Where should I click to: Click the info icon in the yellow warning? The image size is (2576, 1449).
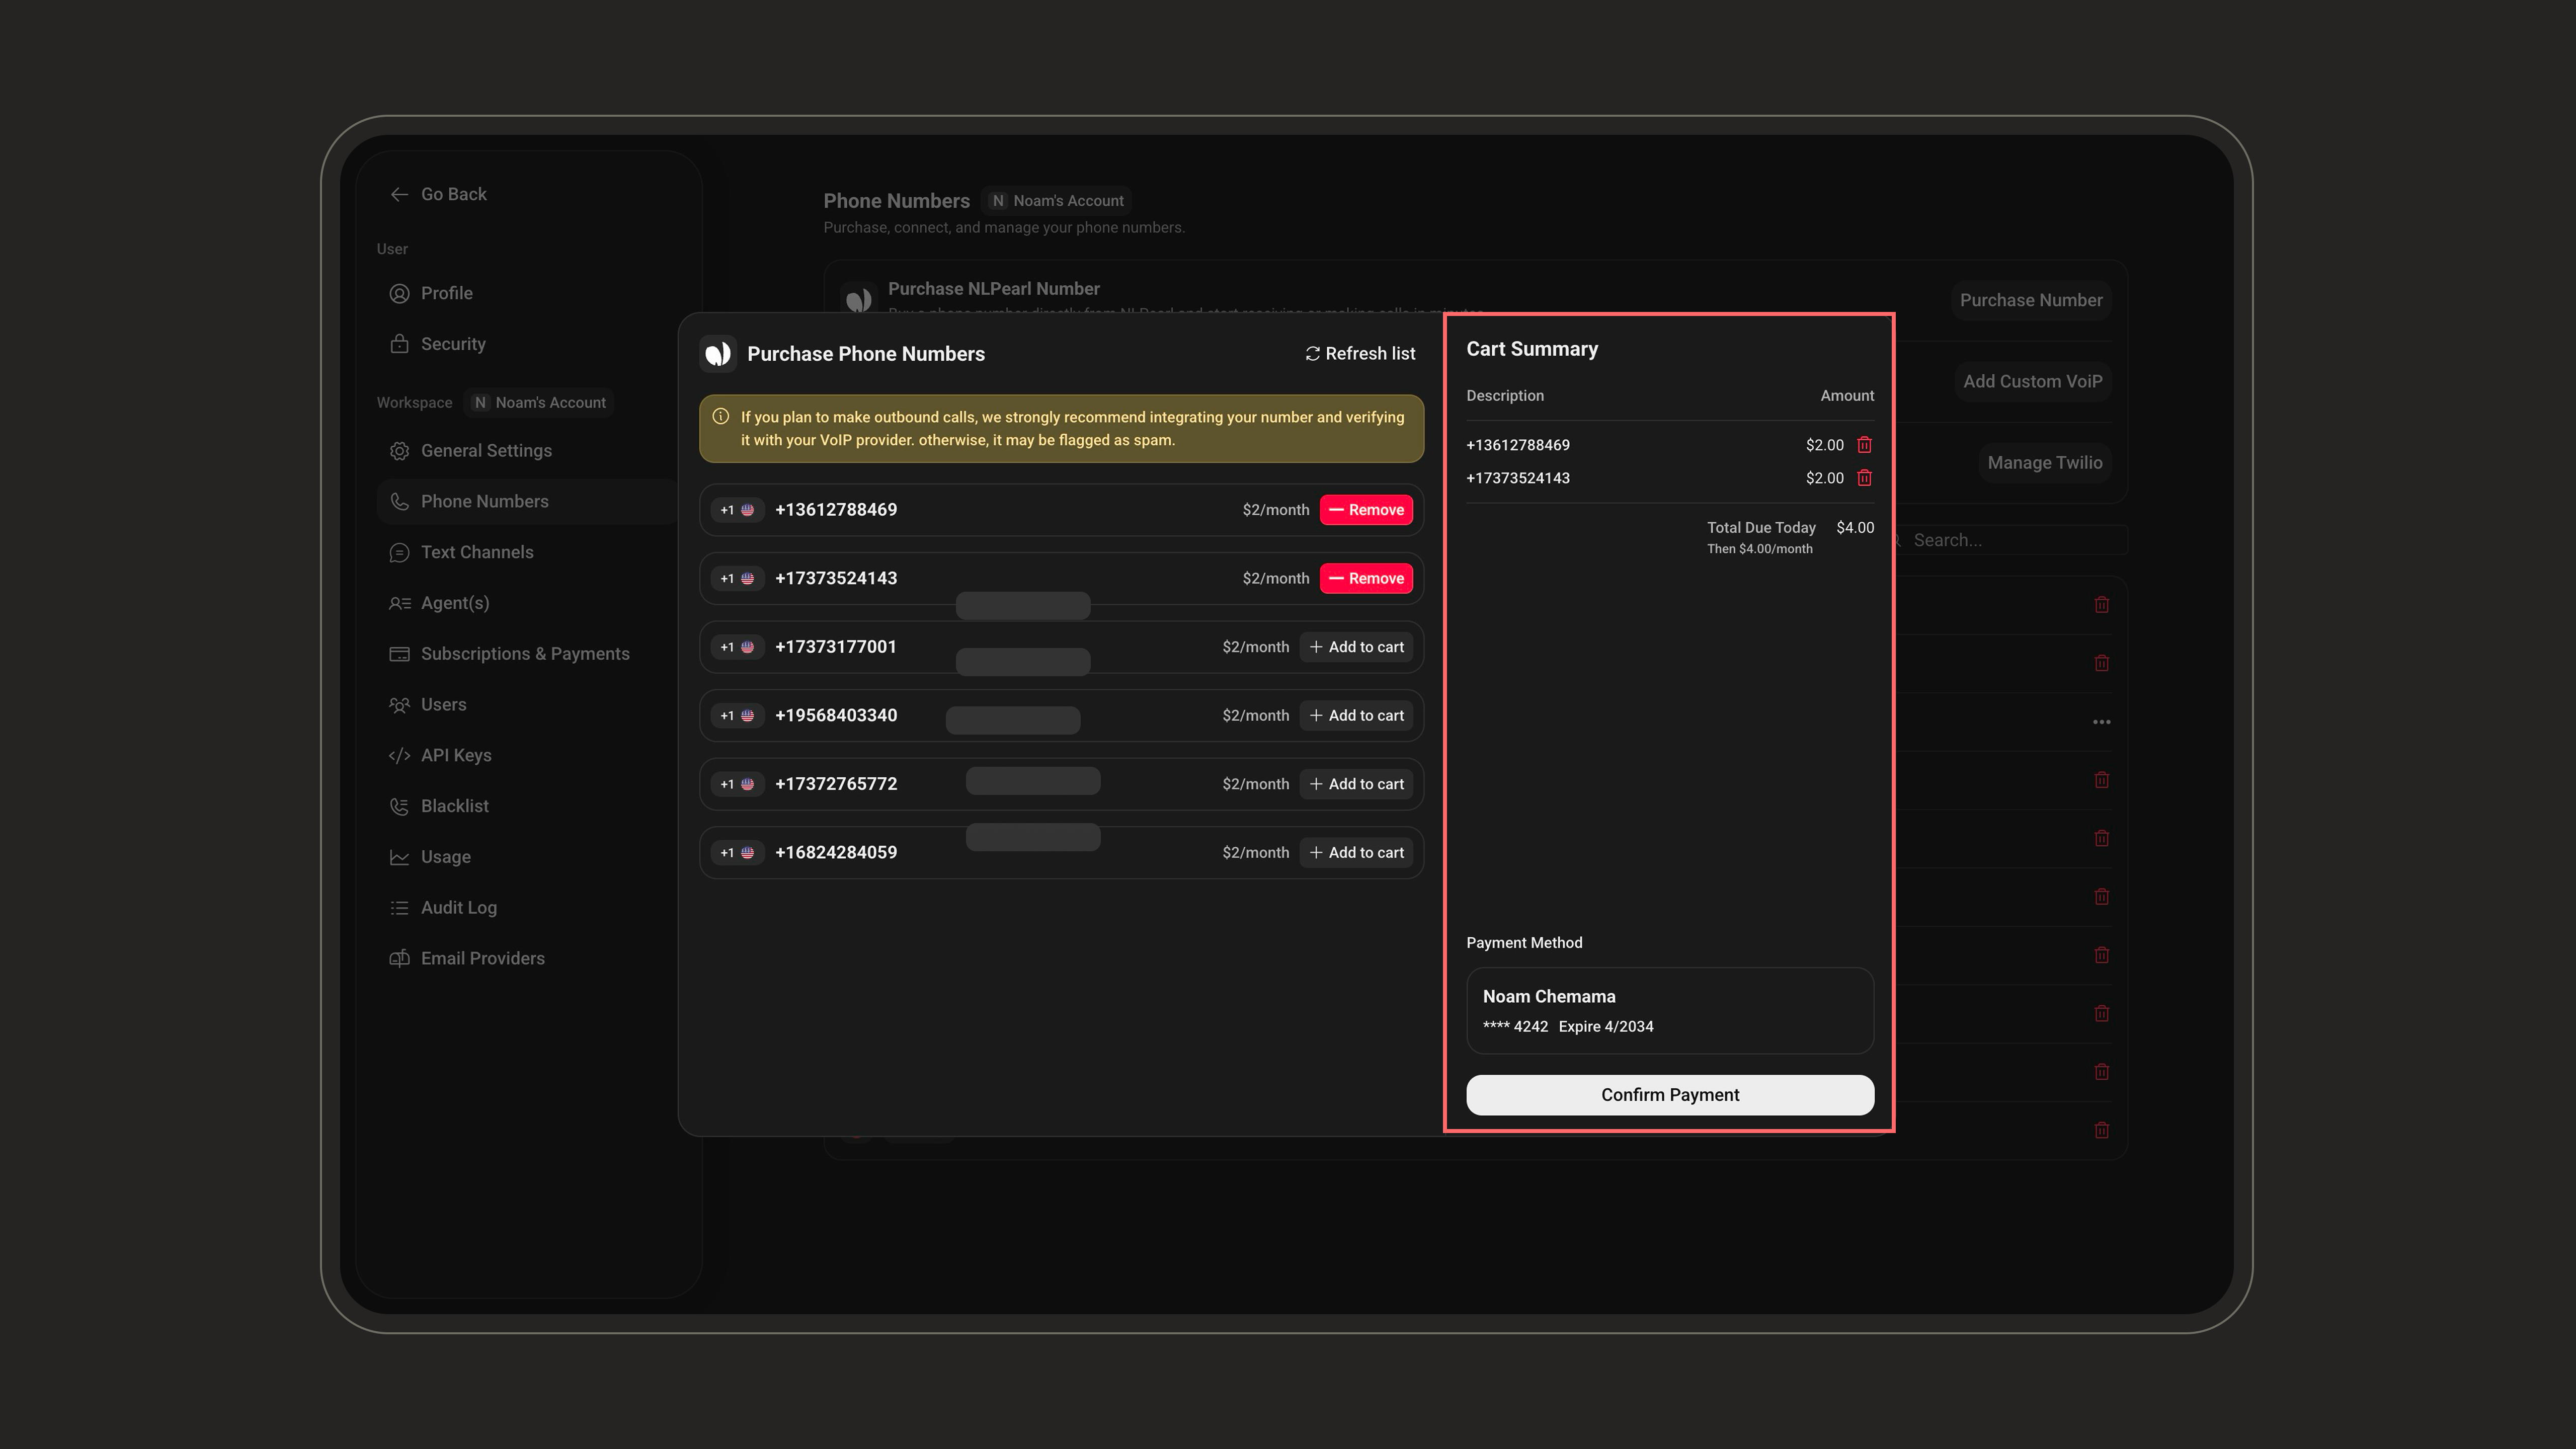pyautogui.click(x=720, y=417)
